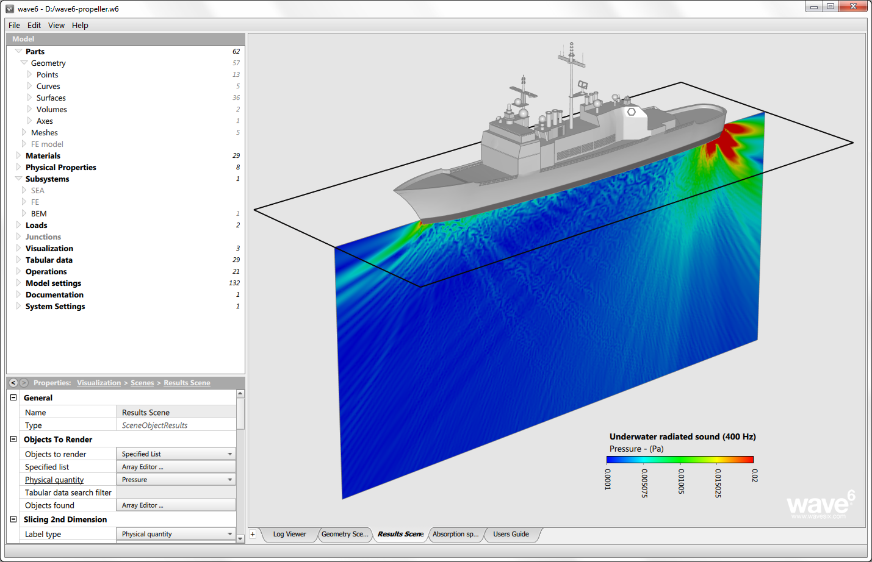The image size is (872, 562).
Task: Expand the Operations tree node
Action: 18,271
